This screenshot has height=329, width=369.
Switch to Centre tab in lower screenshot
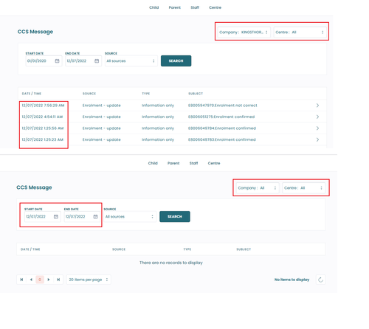214,163
